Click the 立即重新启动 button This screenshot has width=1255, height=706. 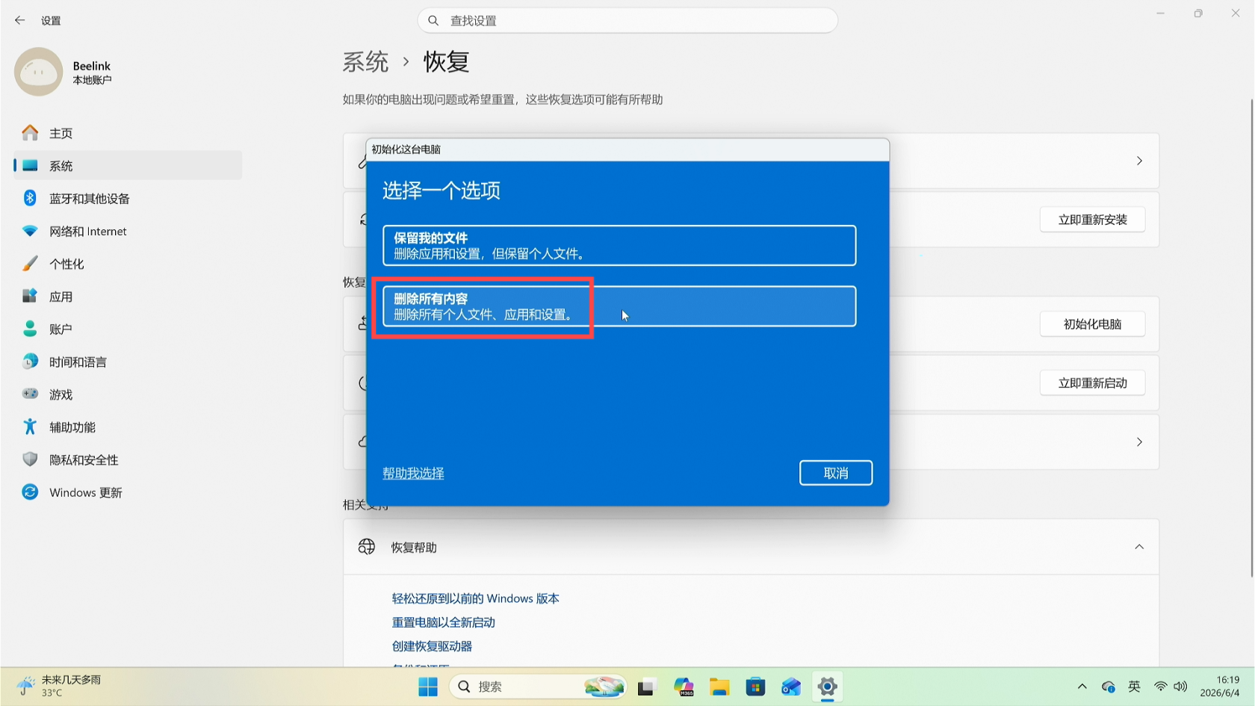pyautogui.click(x=1092, y=383)
